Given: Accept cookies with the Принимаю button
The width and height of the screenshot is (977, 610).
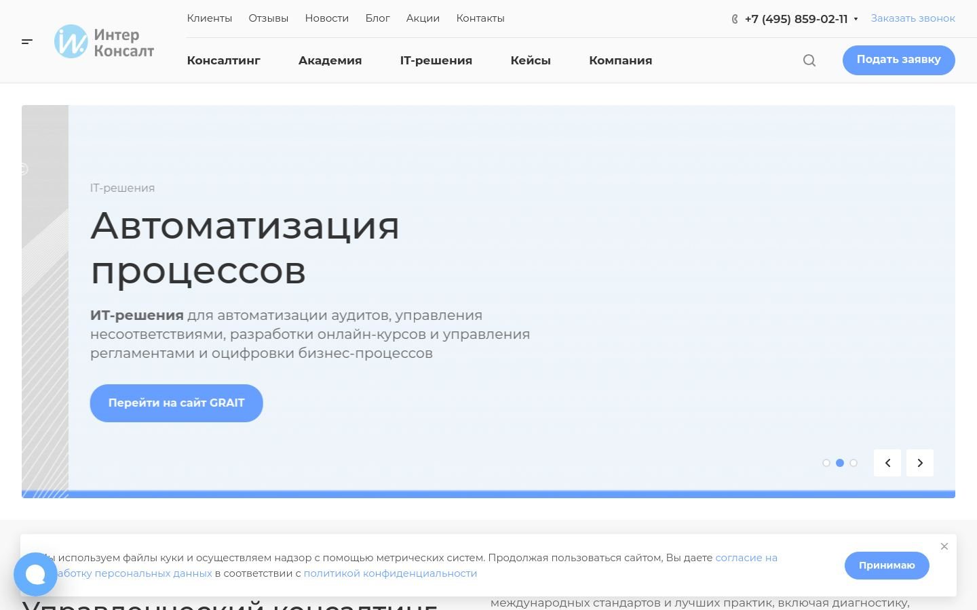Looking at the screenshot, I should click(x=887, y=565).
